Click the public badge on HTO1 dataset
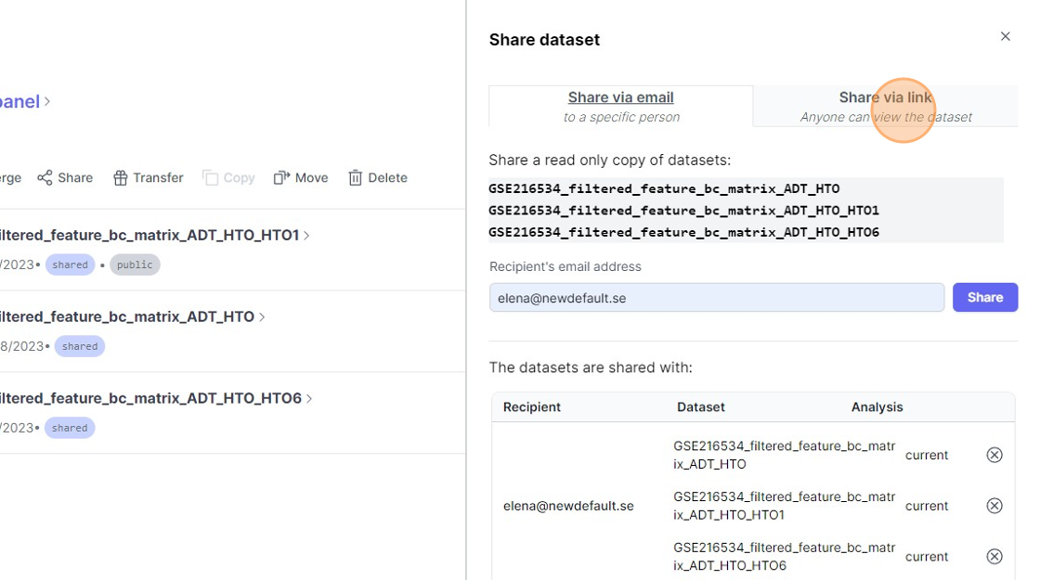Image resolution: width=1040 pixels, height=580 pixels. point(135,265)
